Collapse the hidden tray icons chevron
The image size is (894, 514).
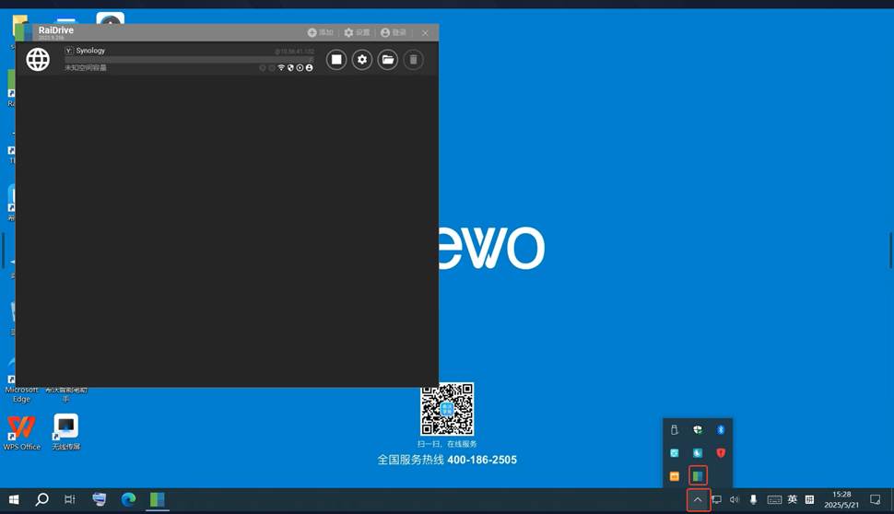698,500
